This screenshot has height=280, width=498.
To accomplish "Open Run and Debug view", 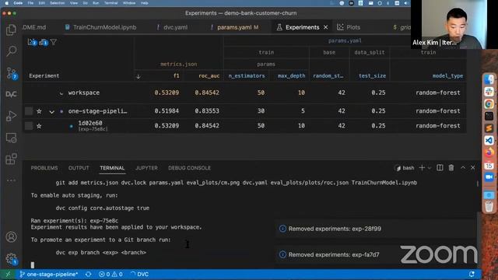I will coord(12,116).
